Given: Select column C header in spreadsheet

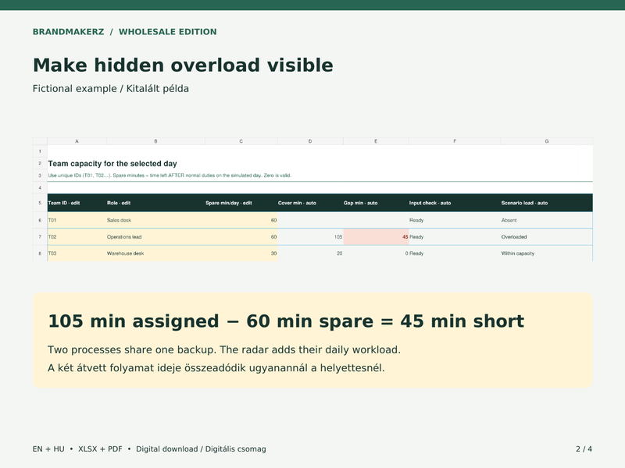Looking at the screenshot, I should coord(241,141).
